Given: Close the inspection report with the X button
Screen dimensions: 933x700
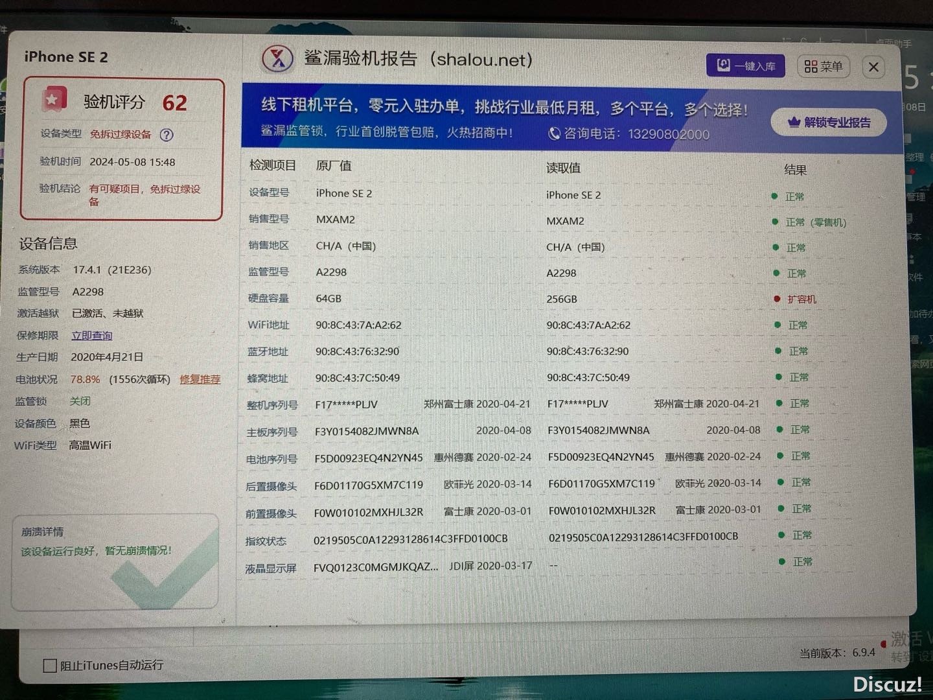Looking at the screenshot, I should [873, 67].
